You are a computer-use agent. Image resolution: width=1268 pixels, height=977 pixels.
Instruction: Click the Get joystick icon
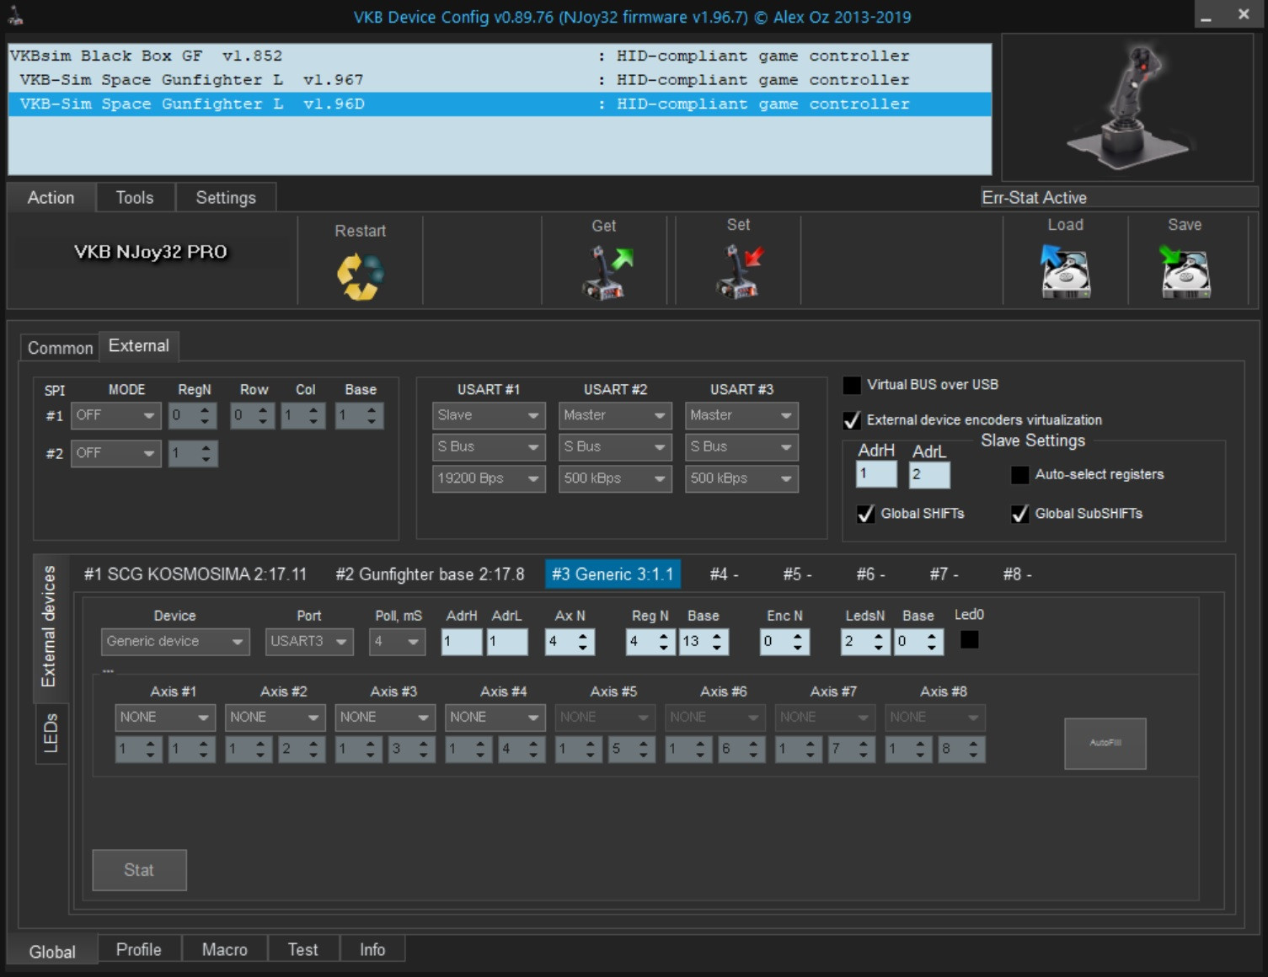(605, 272)
